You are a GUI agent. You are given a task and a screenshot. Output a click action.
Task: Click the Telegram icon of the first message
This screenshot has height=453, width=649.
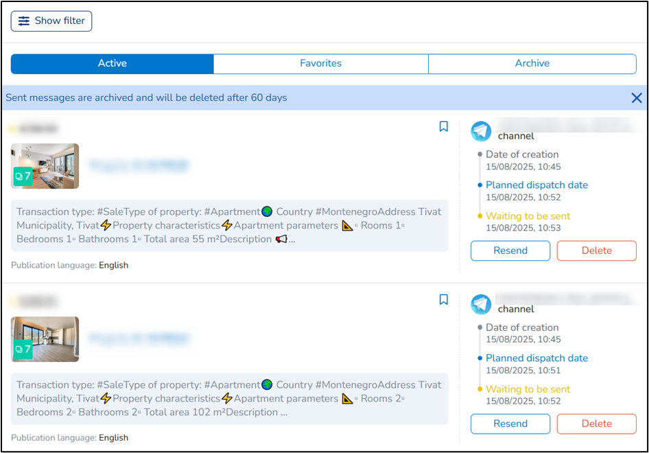481,131
